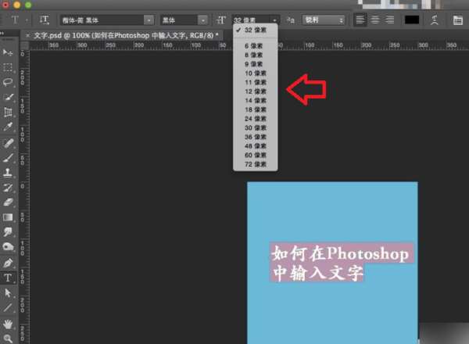Choose 24 像素 from size list

pyautogui.click(x=256, y=119)
